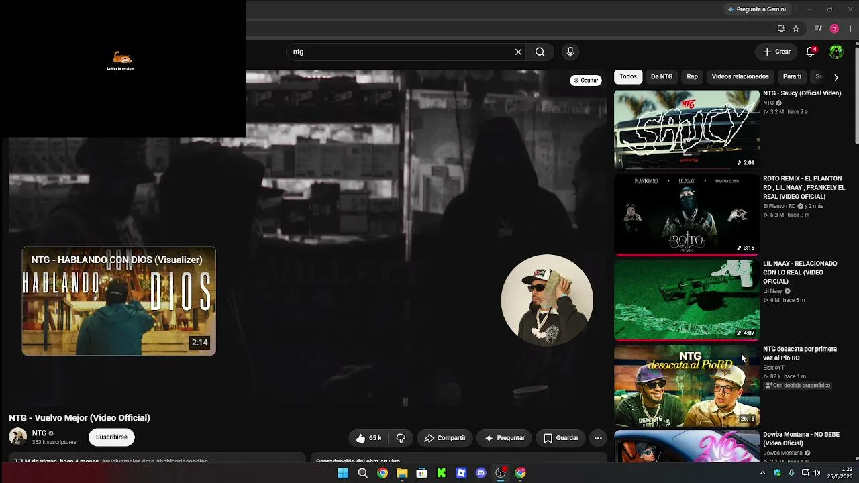Screen dimensions: 859x483
Task: Click Pregunta a Gemini button
Action: click(x=756, y=9)
